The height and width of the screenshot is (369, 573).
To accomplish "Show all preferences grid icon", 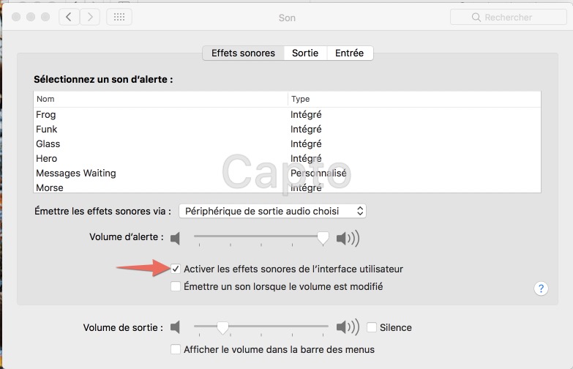I will tap(119, 17).
